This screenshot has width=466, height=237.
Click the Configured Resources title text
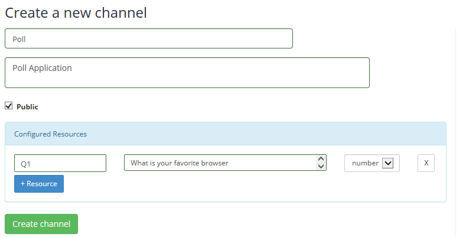(x=50, y=134)
